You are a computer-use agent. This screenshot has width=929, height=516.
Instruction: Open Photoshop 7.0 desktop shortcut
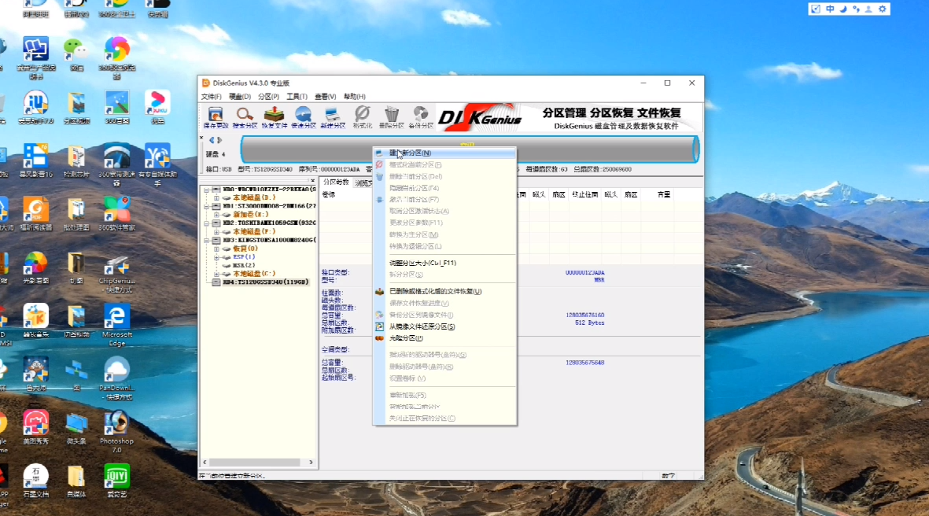[x=116, y=431]
